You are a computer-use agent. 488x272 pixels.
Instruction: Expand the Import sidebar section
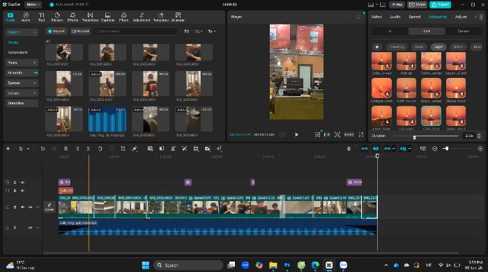22,32
